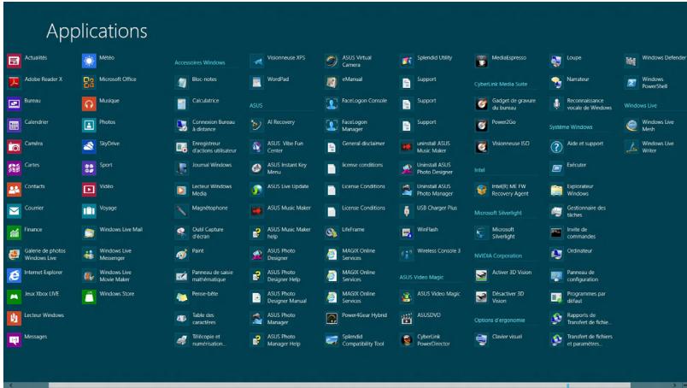687x388 pixels.
Task: Click the ASUS Video Magic header
Action: tap(421, 277)
